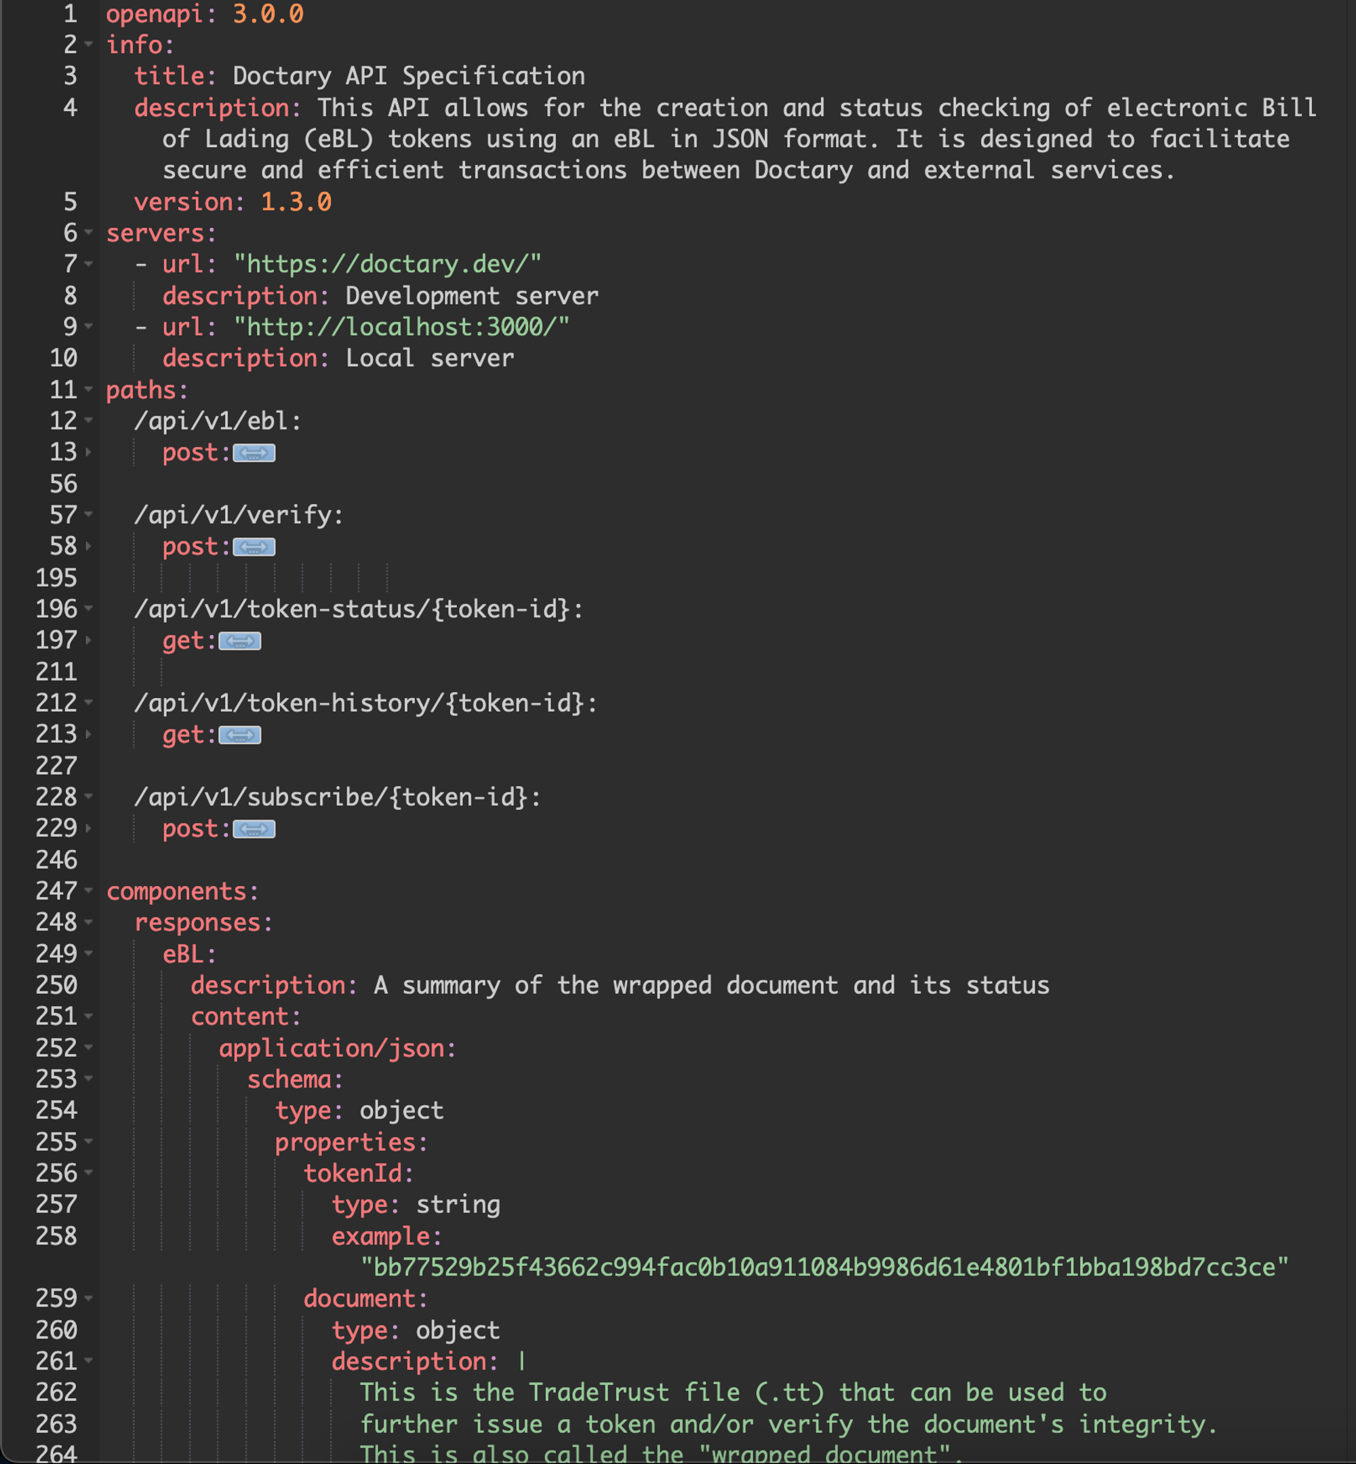The height and width of the screenshot is (1464, 1356).
Task: Click the eBL: key
Action: (x=190, y=954)
